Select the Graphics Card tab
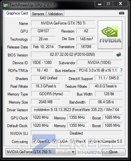 click(x=17, y=13)
